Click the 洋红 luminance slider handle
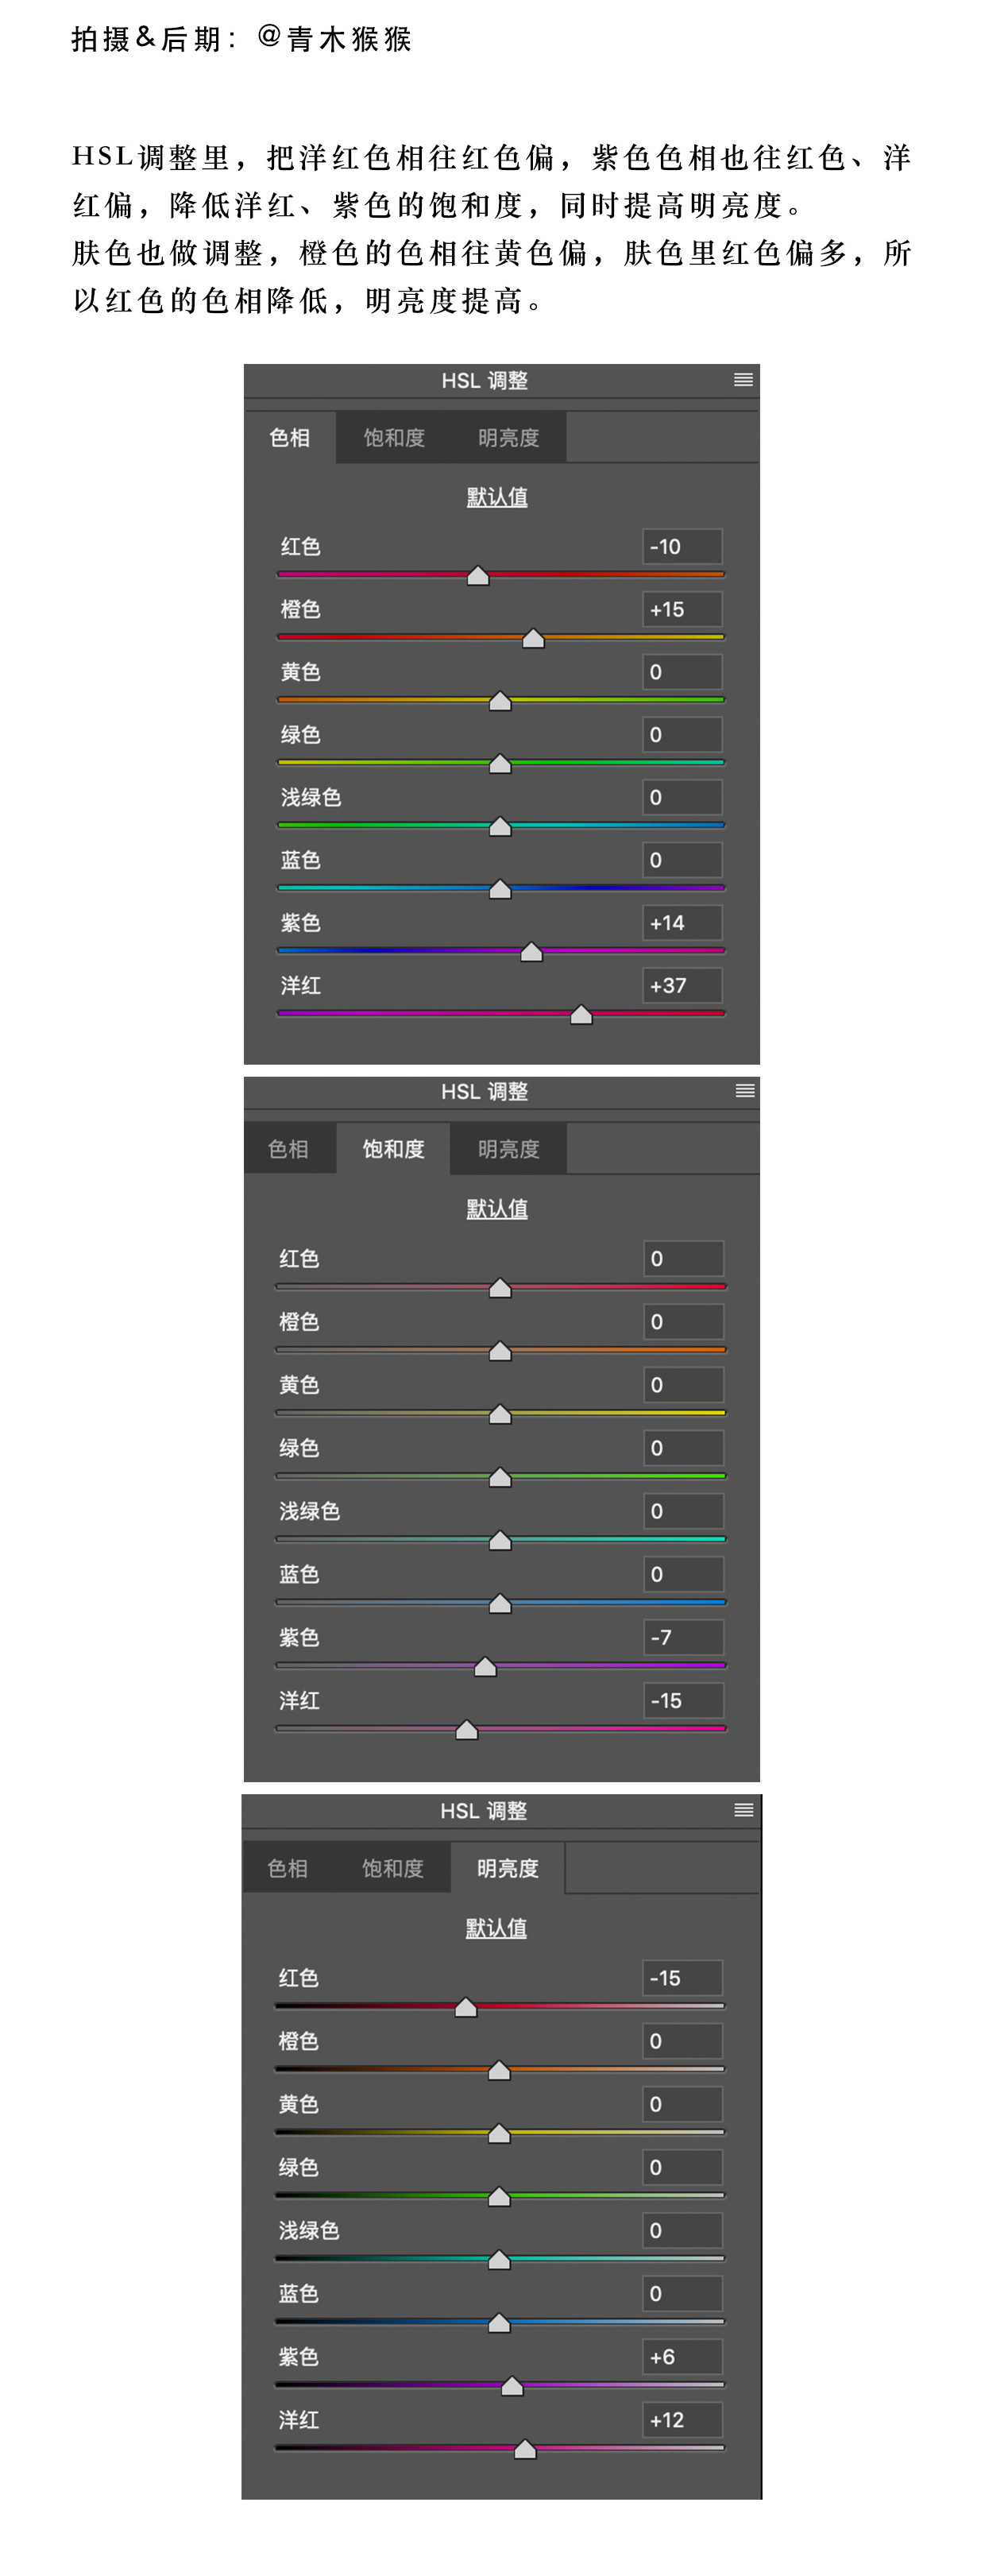This screenshot has height=2549, width=1008. point(525,2450)
